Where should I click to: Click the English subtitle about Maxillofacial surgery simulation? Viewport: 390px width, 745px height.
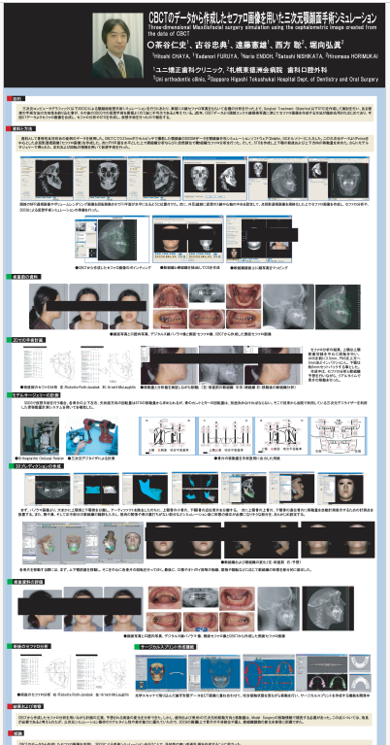click(x=262, y=31)
